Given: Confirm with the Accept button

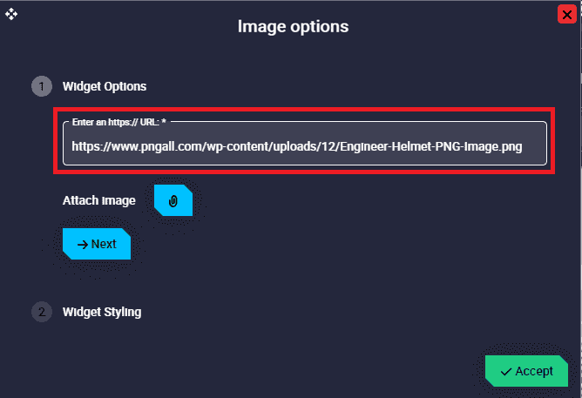Looking at the screenshot, I should point(526,371).
